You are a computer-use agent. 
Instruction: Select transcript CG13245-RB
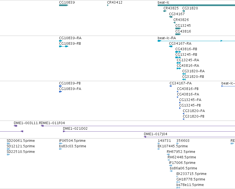pyautogui.click(x=186, y=55)
